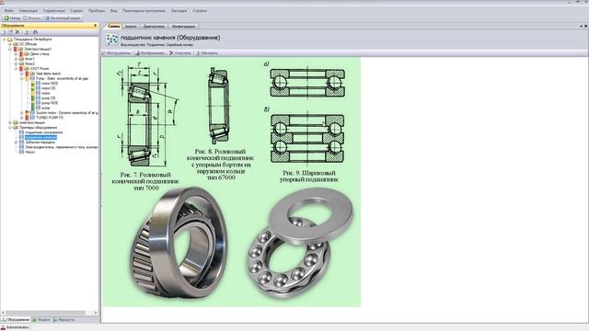Open the Навигация menu

click(29, 11)
